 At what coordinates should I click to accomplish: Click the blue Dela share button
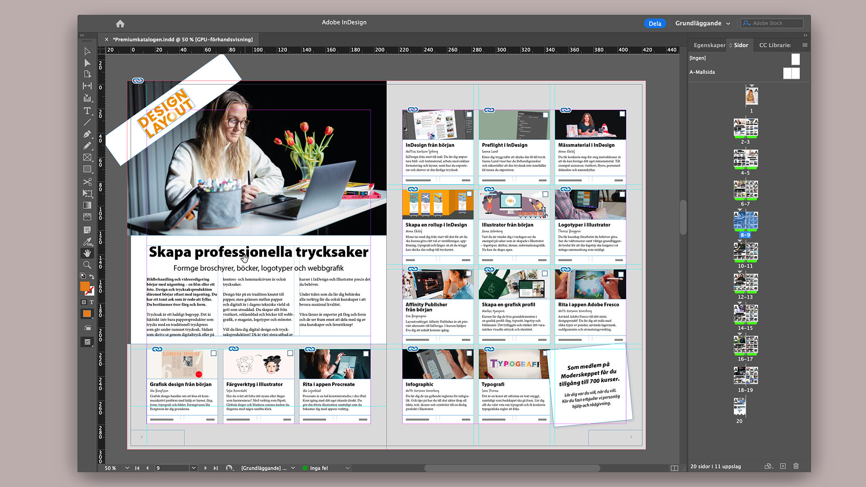coord(655,23)
